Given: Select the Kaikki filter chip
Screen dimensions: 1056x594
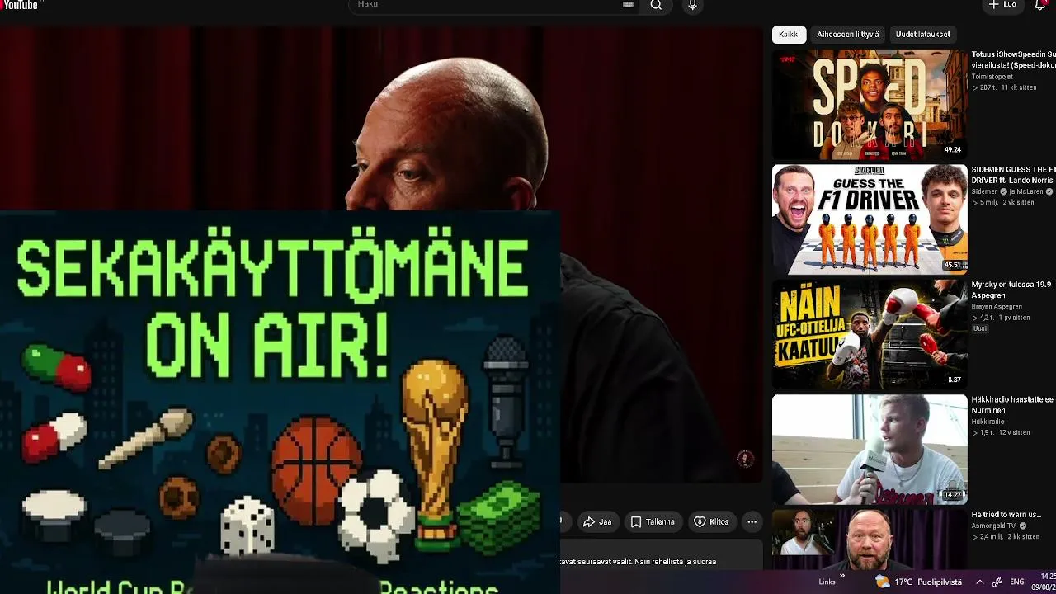Looking at the screenshot, I should pyautogui.click(x=789, y=35).
